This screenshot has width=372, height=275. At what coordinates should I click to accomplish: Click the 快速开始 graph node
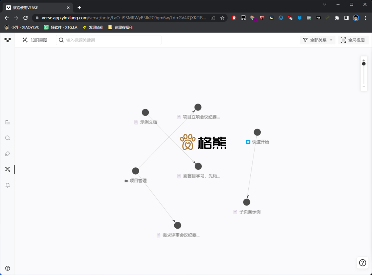point(257,132)
